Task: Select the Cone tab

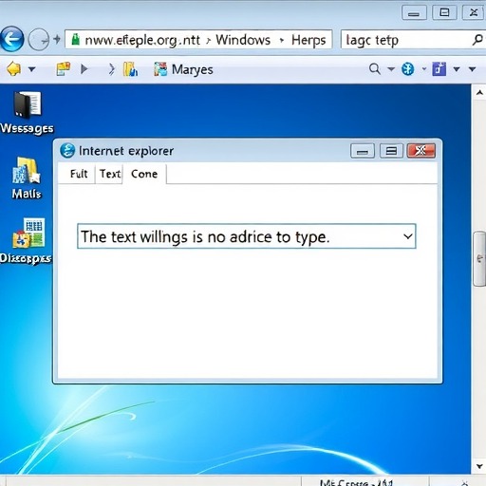Action: click(144, 174)
